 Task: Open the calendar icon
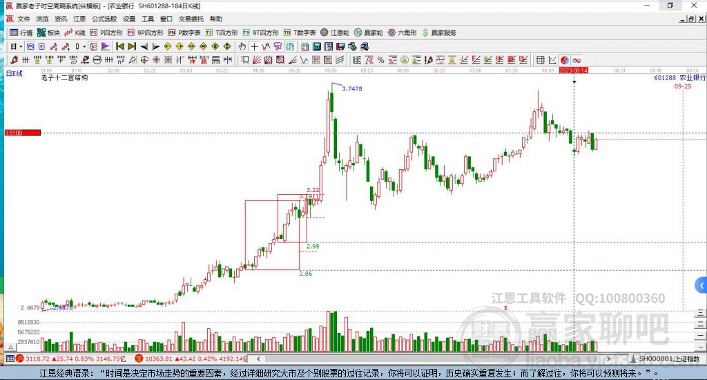click(x=304, y=46)
